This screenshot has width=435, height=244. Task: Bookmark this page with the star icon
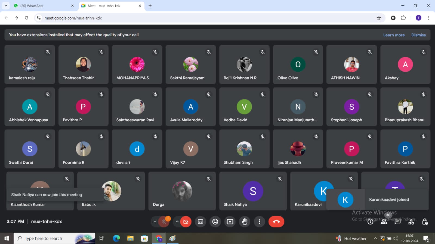pos(379,18)
